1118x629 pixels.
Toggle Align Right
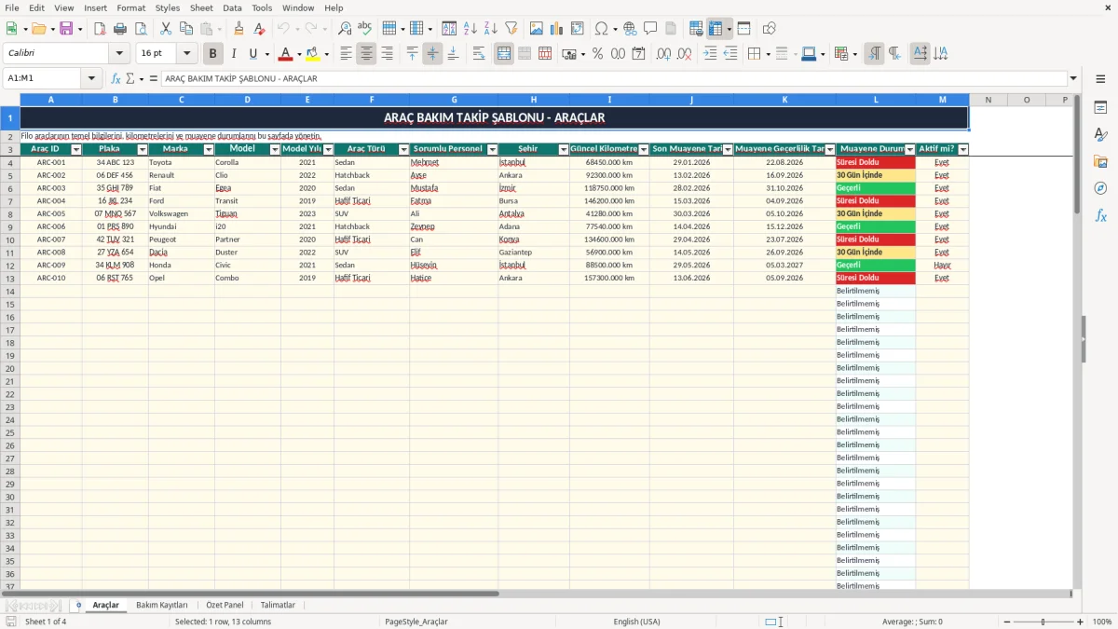click(x=388, y=54)
